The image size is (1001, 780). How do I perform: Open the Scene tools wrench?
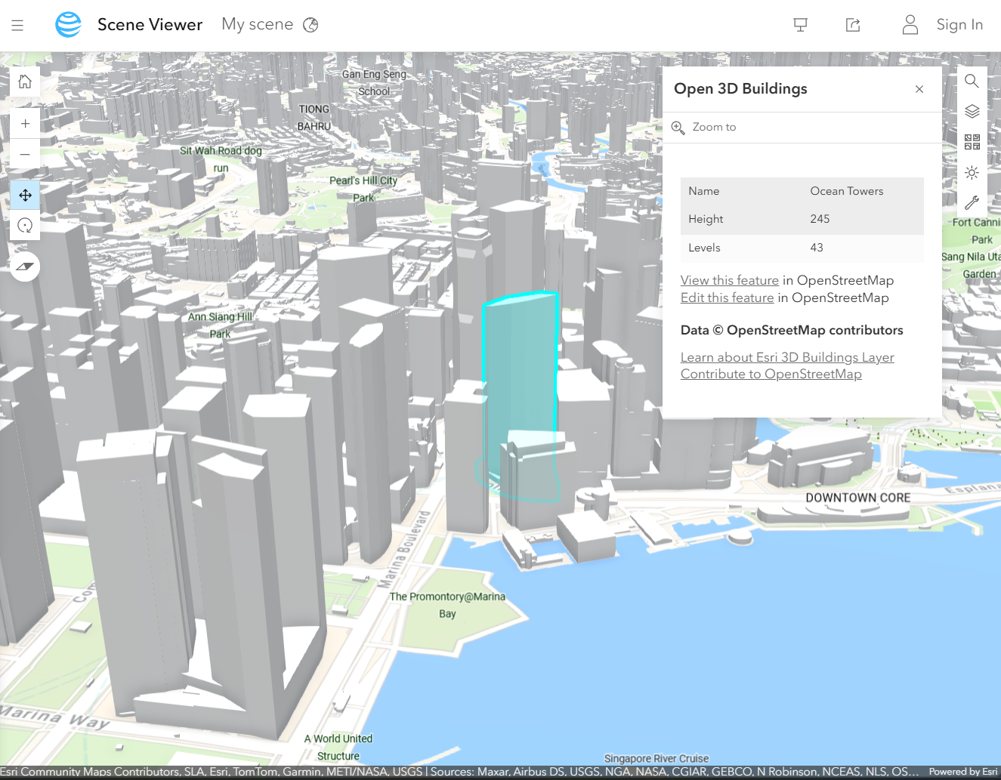(972, 202)
